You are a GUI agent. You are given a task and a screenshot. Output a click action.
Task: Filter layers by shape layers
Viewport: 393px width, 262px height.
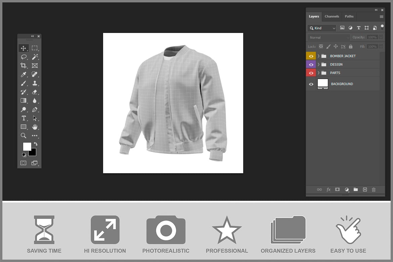point(366,28)
